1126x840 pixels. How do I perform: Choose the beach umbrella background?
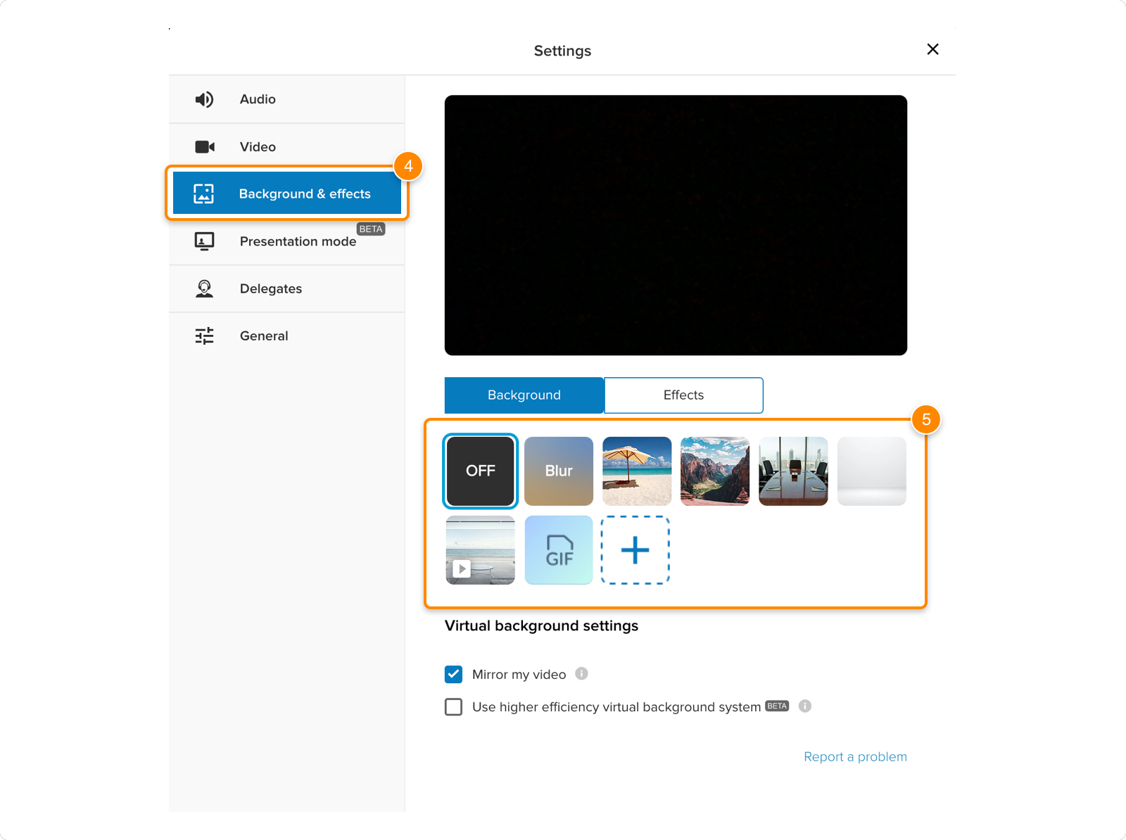pyautogui.click(x=636, y=471)
